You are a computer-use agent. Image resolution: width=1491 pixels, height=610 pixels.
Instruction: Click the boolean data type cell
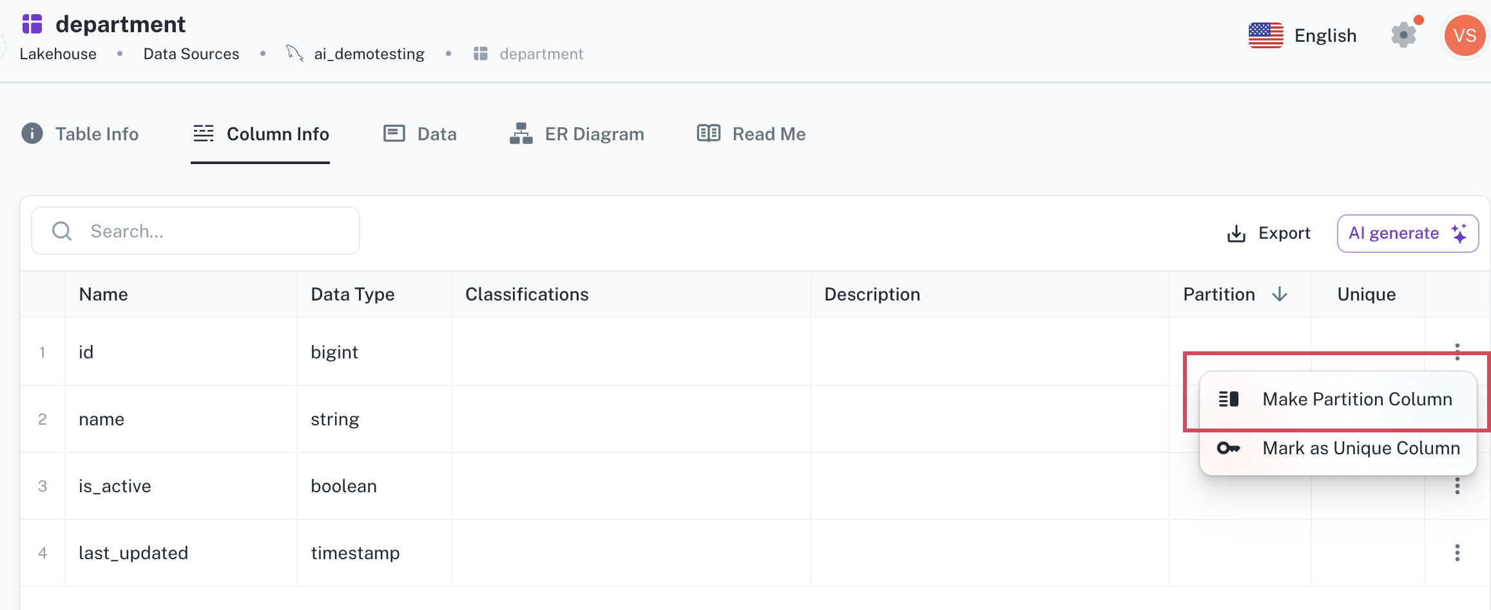point(374,486)
